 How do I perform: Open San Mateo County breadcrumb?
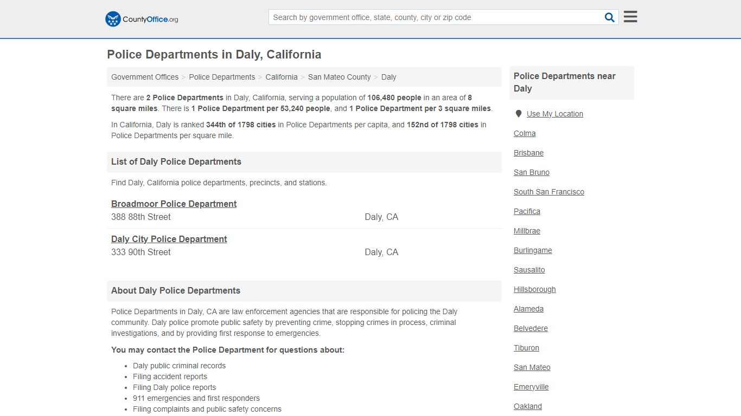tap(340, 77)
